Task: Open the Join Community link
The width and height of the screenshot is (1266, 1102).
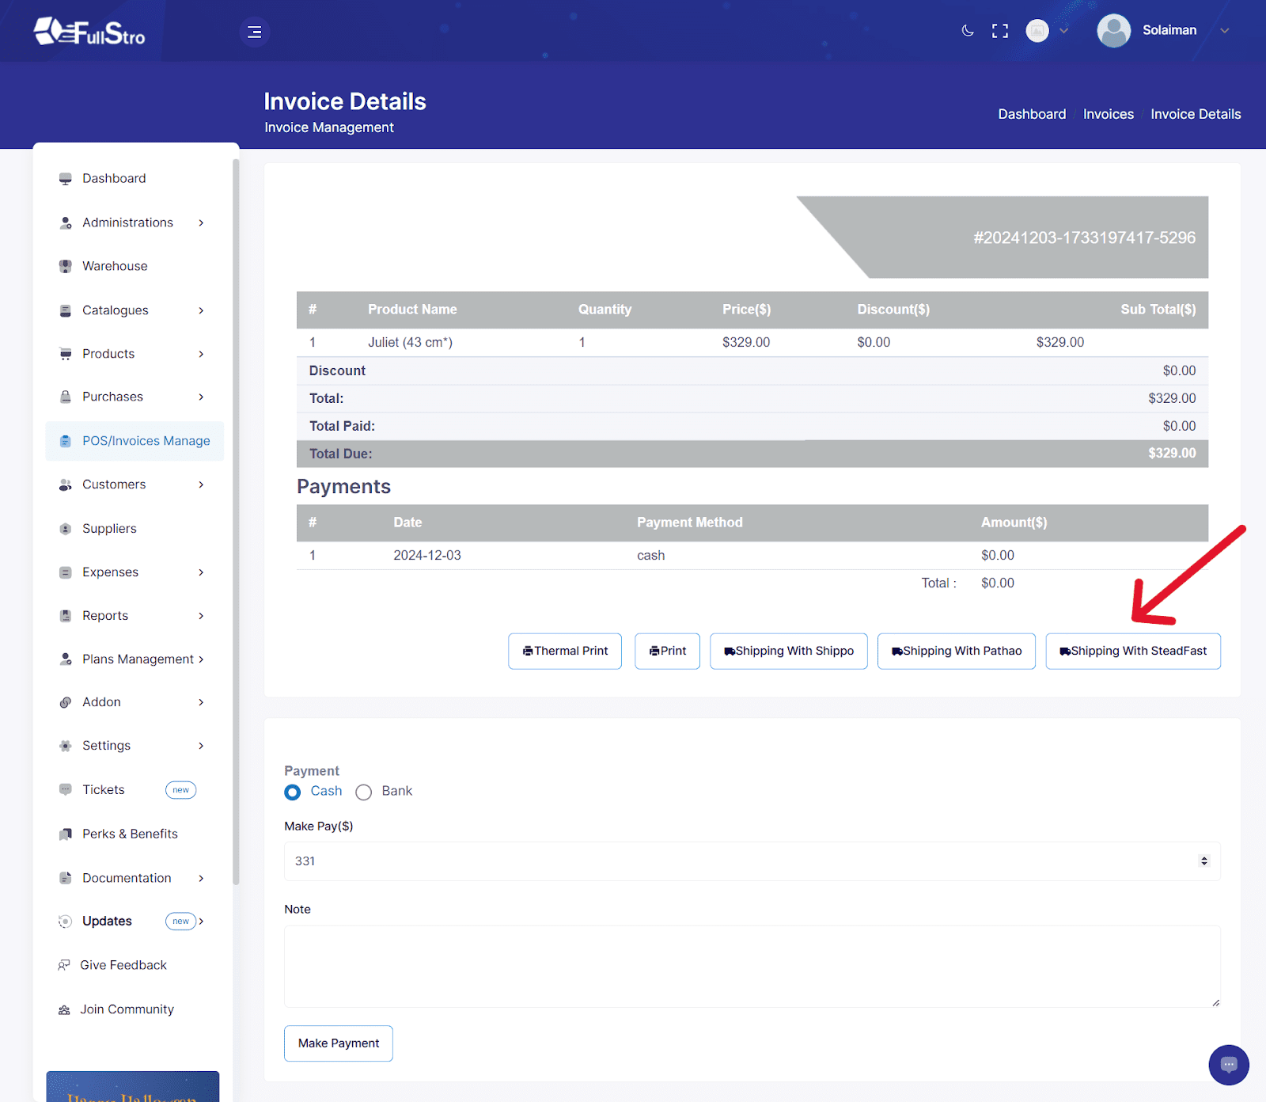Action: pos(127,1010)
